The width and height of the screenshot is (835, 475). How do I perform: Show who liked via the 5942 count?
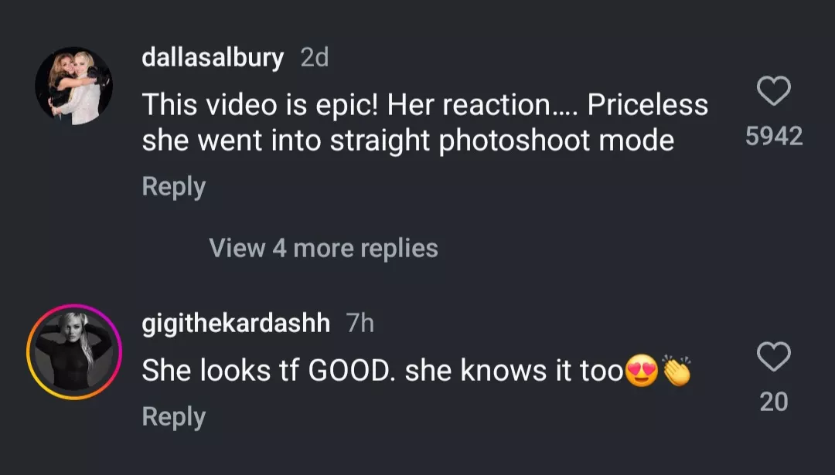tap(773, 137)
